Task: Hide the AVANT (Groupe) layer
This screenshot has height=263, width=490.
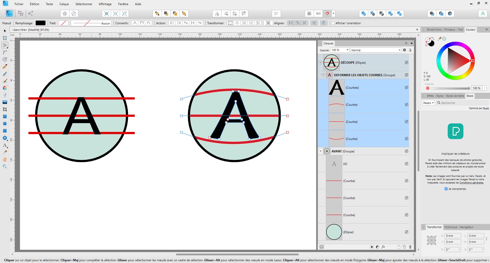Action: point(407,151)
